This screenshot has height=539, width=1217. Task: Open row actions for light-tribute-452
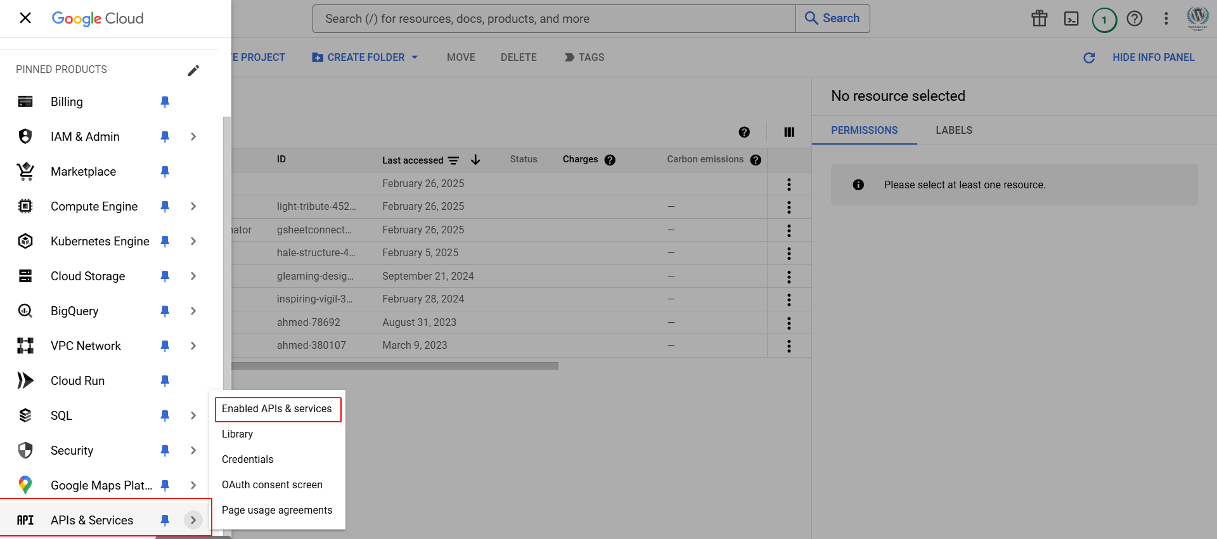(789, 207)
